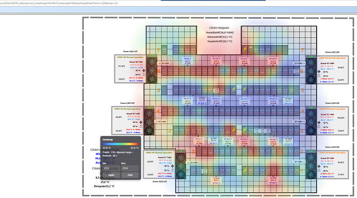The image size is (357, 198).
Task: Click the middle fan of CRAH-B5 unit
Action: point(311,122)
